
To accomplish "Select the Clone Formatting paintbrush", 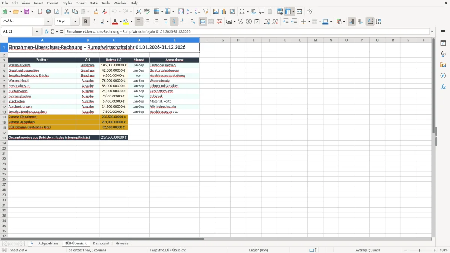I will click(x=96, y=12).
